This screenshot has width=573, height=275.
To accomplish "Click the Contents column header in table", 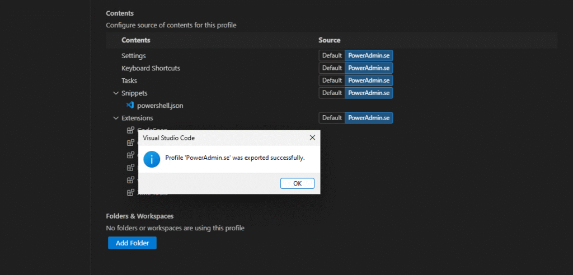I will click(136, 40).
